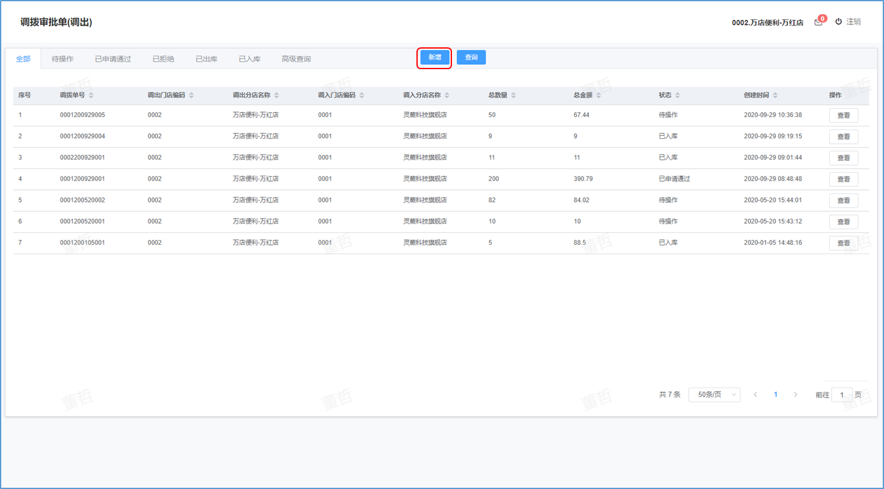884x489 pixels.
Task: Sort by 总数量 column sort icon
Action: [x=513, y=95]
